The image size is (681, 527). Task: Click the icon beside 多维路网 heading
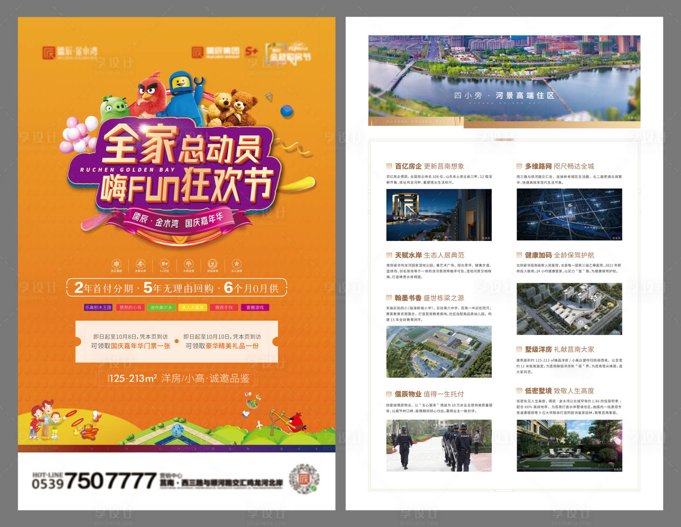519,166
